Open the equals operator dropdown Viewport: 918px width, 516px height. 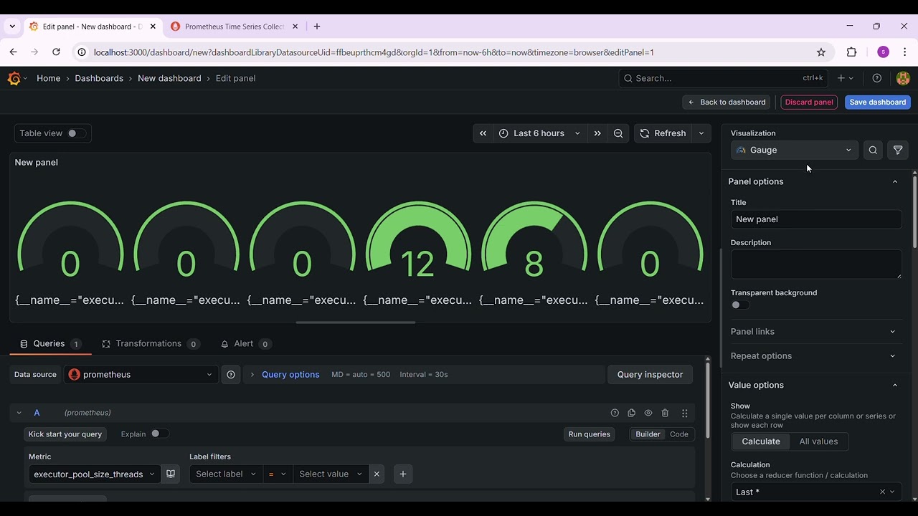point(278,474)
